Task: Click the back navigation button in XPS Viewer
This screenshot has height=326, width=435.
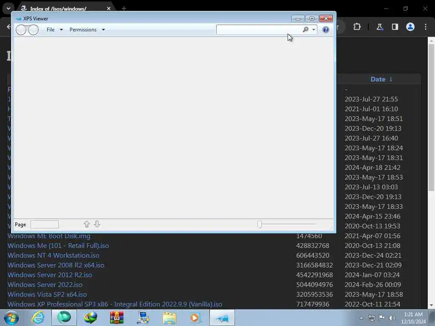Action: [21, 30]
